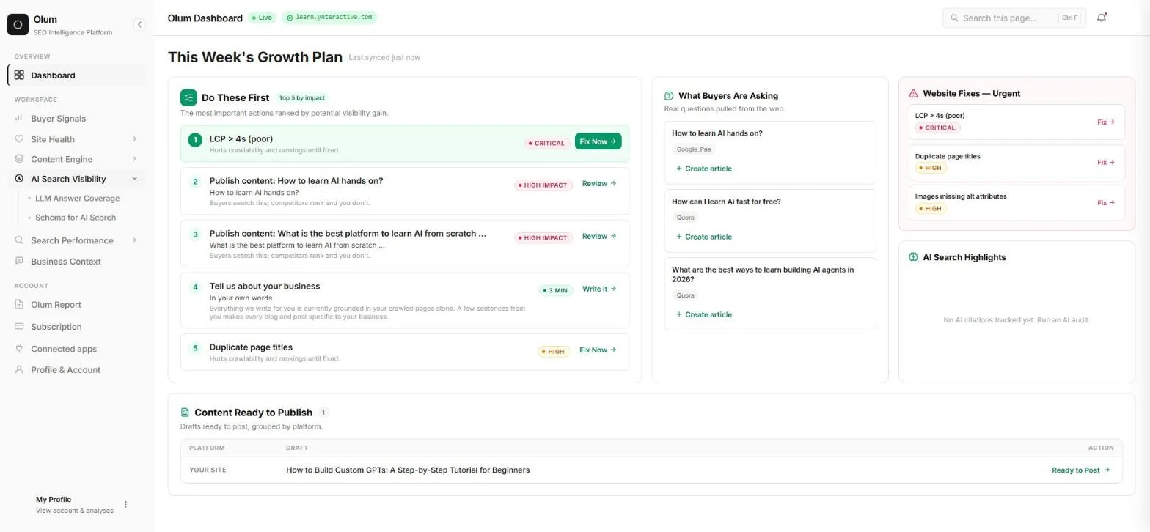Open My Profile three-dot menu
This screenshot has height=532, width=1150.
[x=125, y=504]
